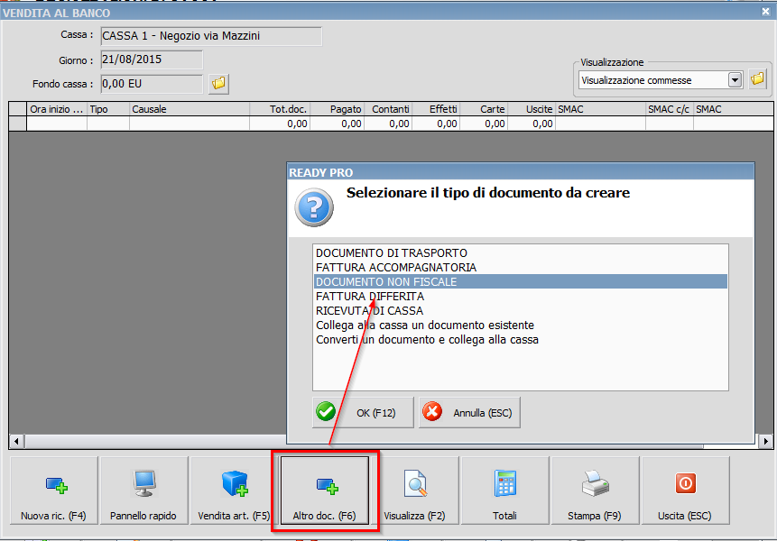Click the Contanti column header
The height and width of the screenshot is (541, 777).
click(388, 109)
